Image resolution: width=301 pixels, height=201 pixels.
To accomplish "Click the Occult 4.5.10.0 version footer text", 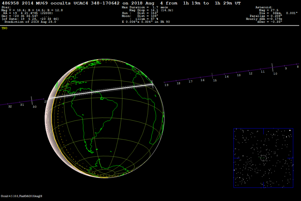I will tap(21, 196).
